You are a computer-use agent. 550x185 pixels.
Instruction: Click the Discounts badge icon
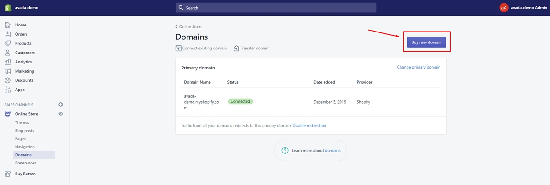coord(8,80)
